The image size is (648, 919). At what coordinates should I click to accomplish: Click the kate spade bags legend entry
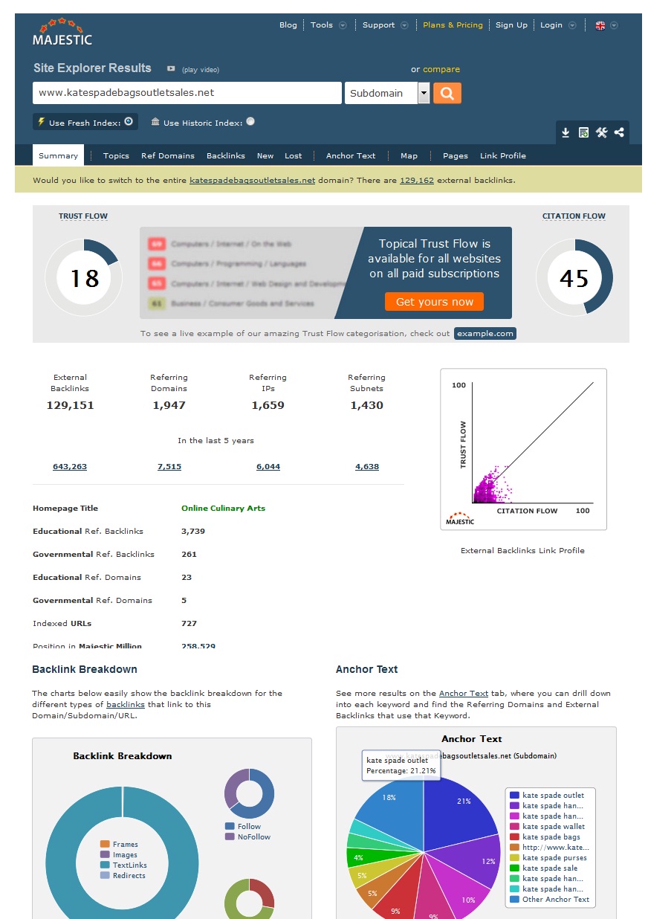[545, 837]
